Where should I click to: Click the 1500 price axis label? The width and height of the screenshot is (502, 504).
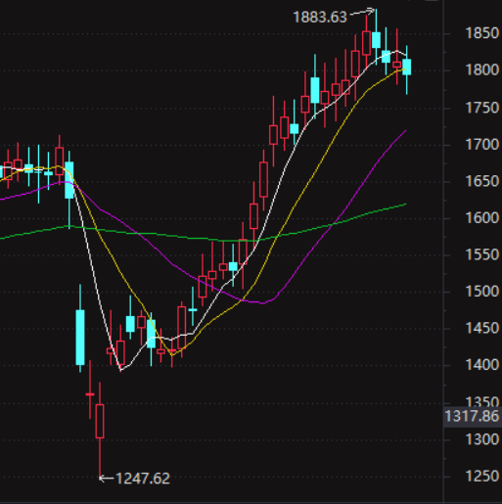[x=482, y=292]
